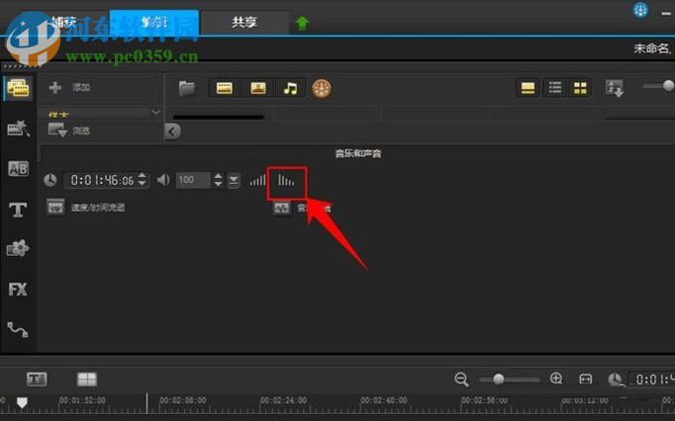Open the Audio Filter icon
This screenshot has width=675, height=421.
click(281, 209)
